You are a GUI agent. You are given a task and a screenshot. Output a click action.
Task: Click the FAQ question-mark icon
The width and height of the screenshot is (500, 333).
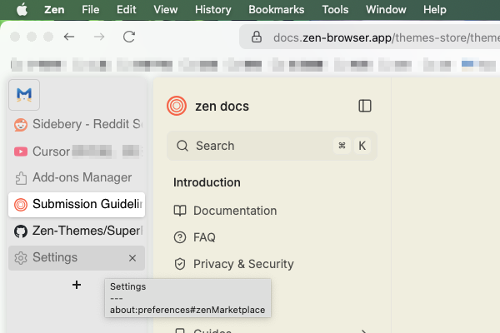tap(180, 237)
